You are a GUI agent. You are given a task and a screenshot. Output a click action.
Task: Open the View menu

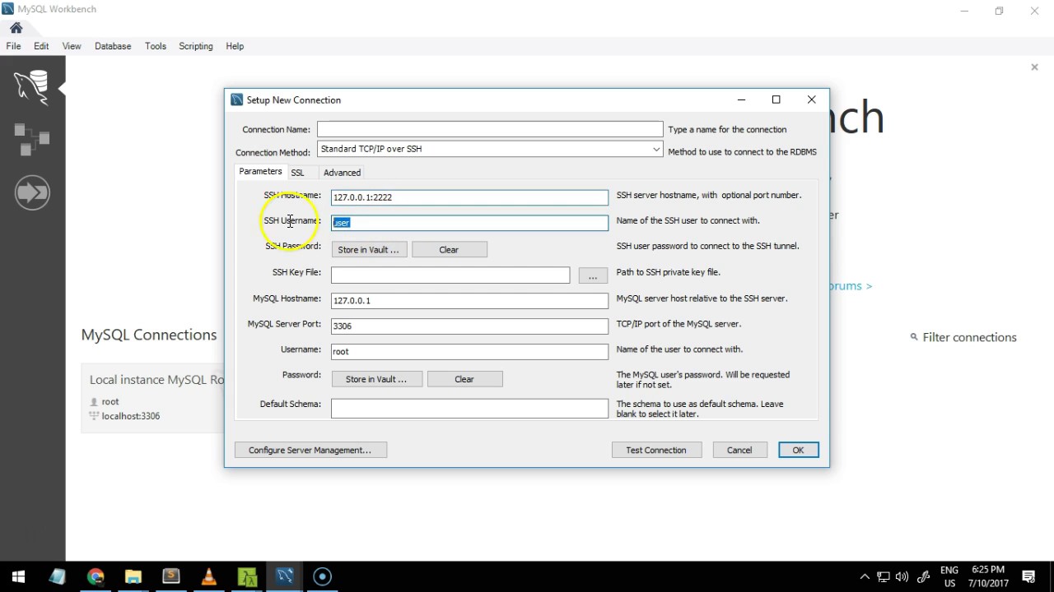(x=72, y=46)
